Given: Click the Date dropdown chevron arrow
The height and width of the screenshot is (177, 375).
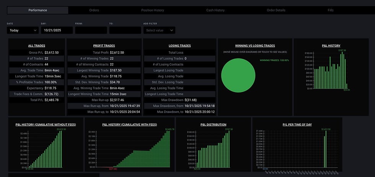Looking at the screenshot, I should tap(35, 30).
